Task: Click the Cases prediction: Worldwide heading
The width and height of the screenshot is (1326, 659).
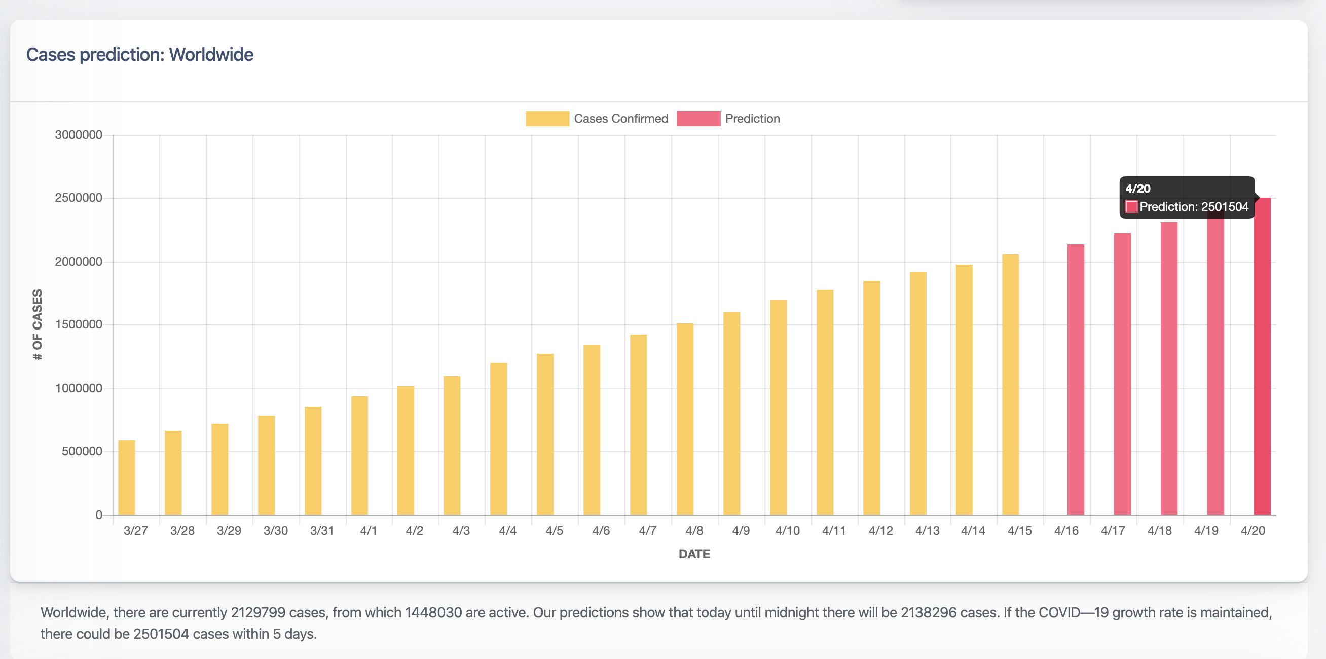Action: [x=139, y=55]
